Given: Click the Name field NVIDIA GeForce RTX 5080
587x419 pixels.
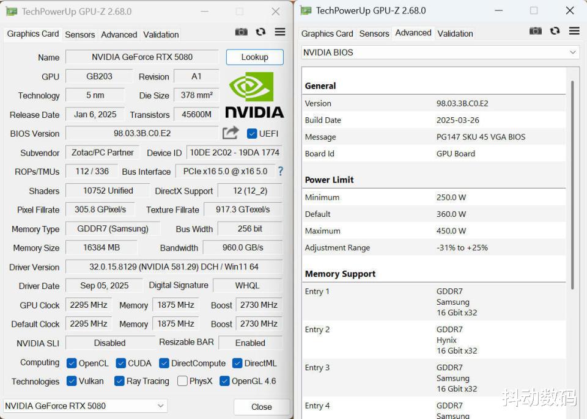Looking at the screenshot, I should 142,57.
